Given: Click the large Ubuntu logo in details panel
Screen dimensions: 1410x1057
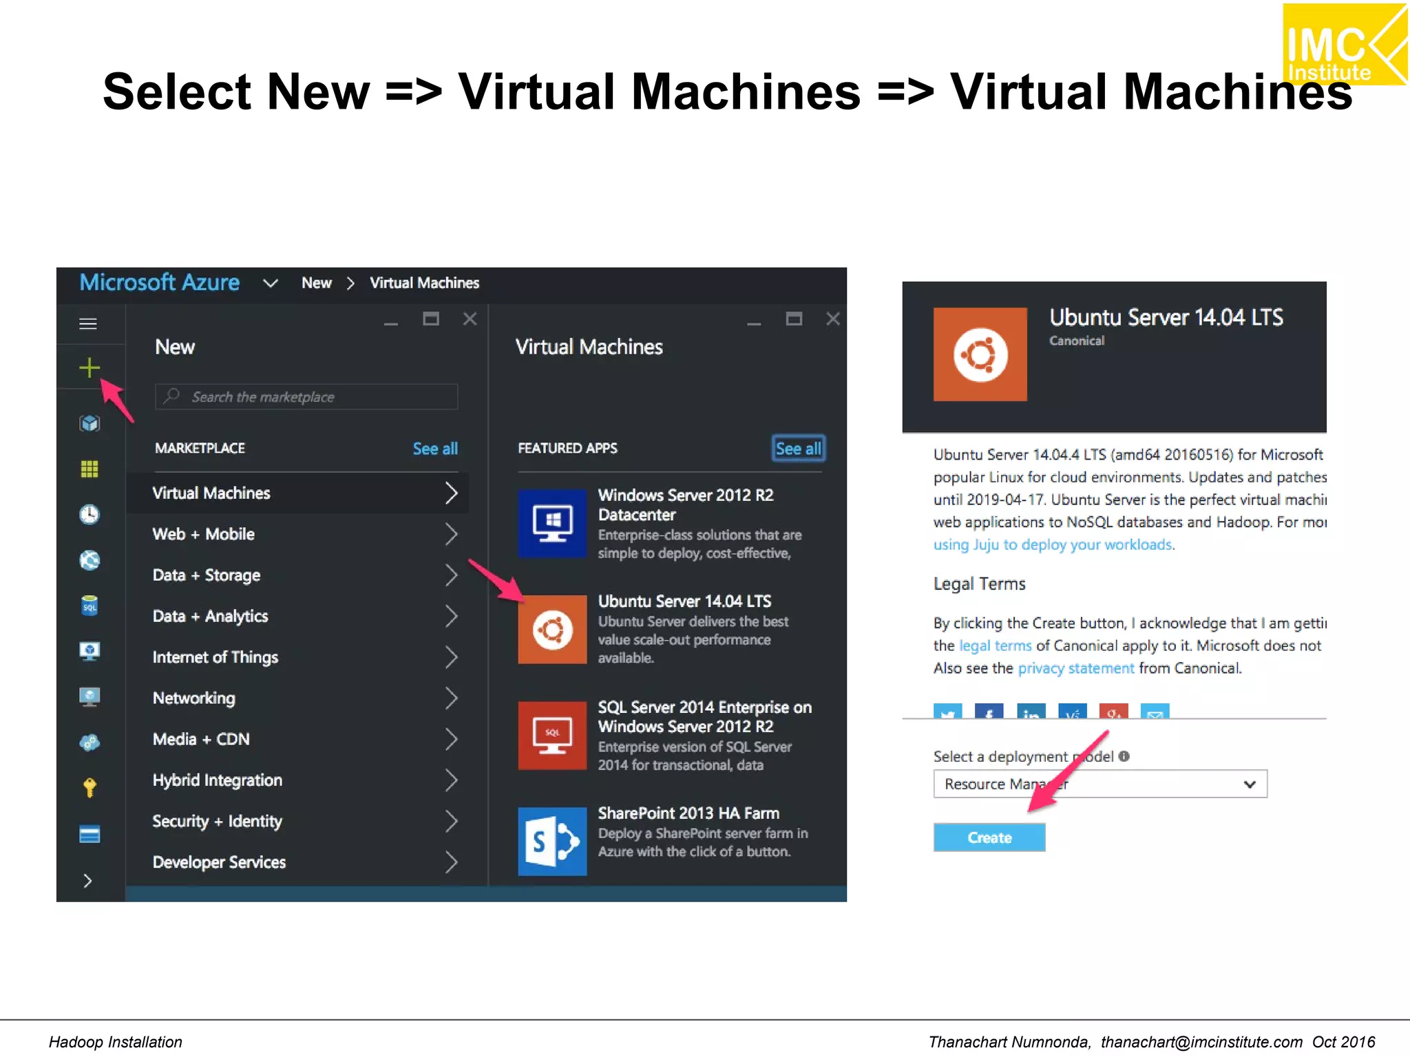Looking at the screenshot, I should [980, 354].
